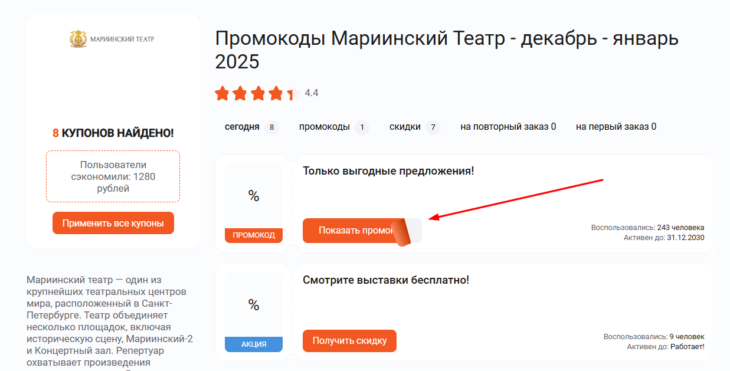730x371 pixels.
Task: Click the '243 человека' usage text
Action: point(683,226)
